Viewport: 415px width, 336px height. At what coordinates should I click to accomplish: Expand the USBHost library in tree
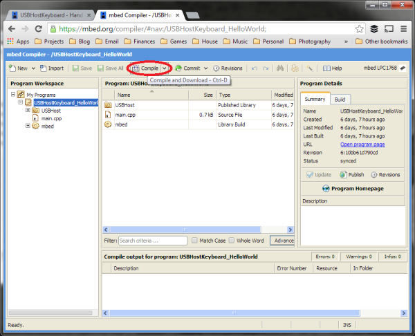28,110
